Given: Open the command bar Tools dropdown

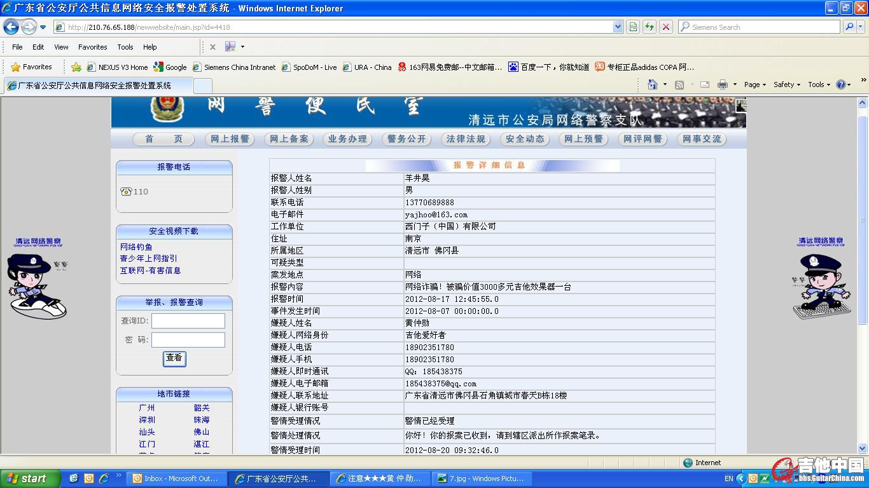Looking at the screenshot, I should pos(819,85).
